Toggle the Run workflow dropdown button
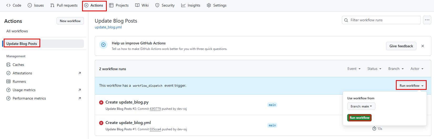The image size is (434, 139). [411, 85]
